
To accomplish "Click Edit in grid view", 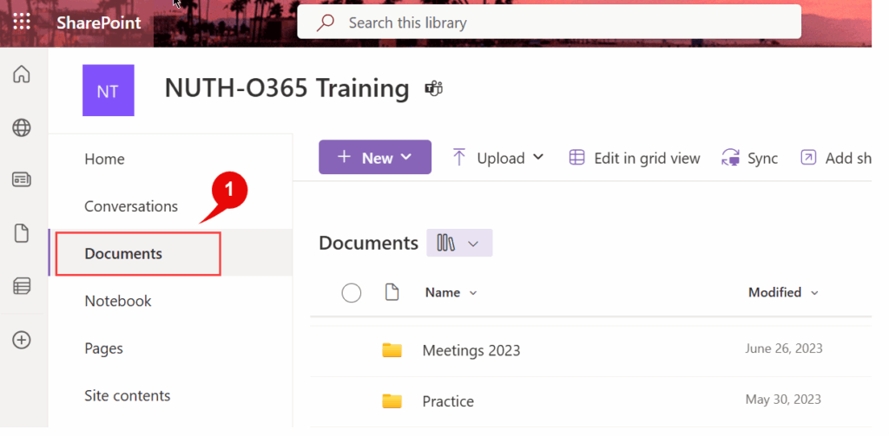I will pyautogui.click(x=635, y=158).
